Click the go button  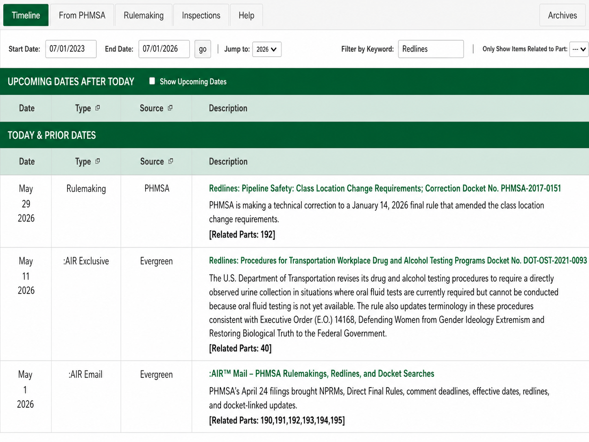pos(203,49)
